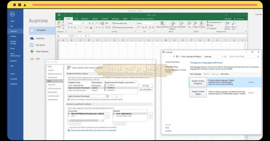Open the font size 11 dropdown
270x141 pixels.
tap(87, 23)
